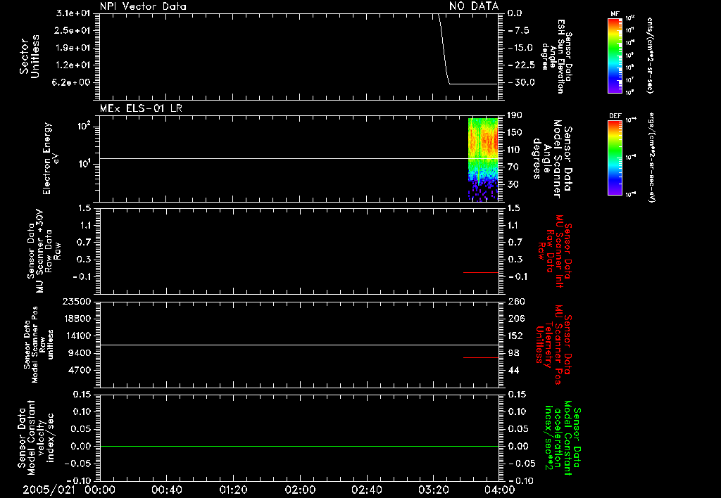Click the "NPI Vector Data" panel title

pos(143,6)
